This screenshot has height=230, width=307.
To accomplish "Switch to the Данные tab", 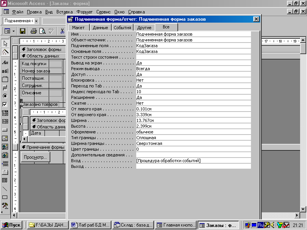I will coord(101,28).
